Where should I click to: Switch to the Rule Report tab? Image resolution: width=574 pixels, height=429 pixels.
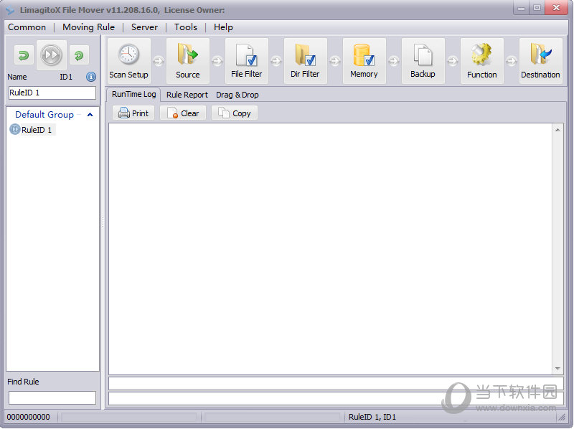coord(187,95)
